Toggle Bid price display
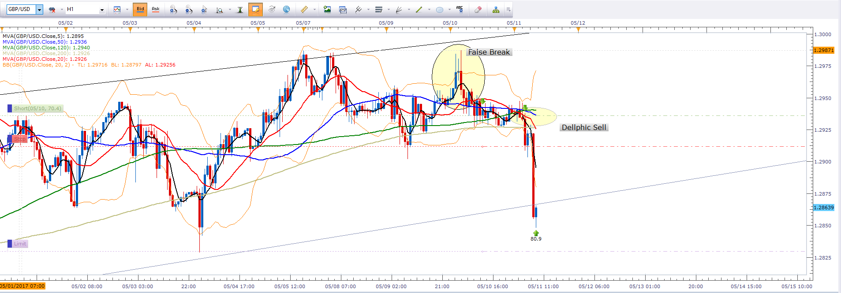This screenshot has width=841, height=293. tap(140, 9)
